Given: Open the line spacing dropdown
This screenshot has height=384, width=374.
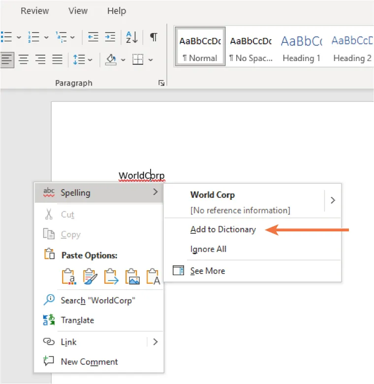Looking at the screenshot, I should click(x=90, y=60).
